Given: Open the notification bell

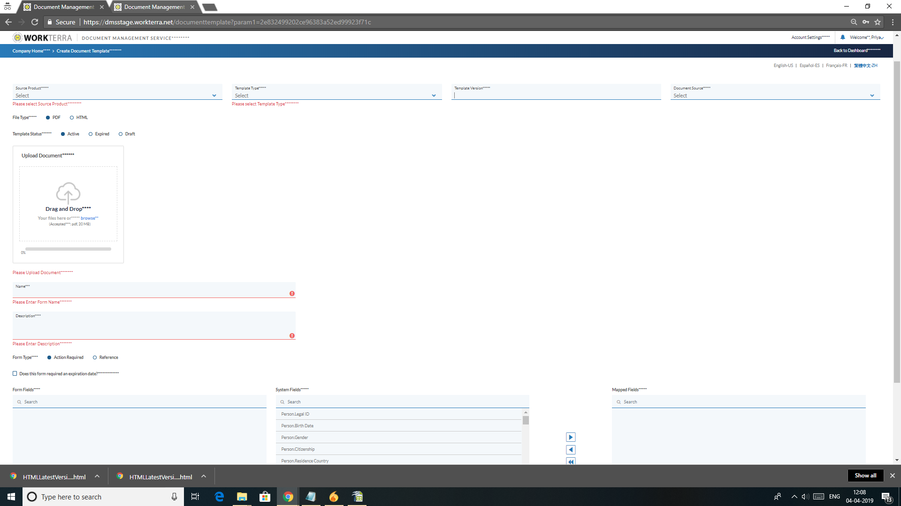Looking at the screenshot, I should click(x=842, y=37).
